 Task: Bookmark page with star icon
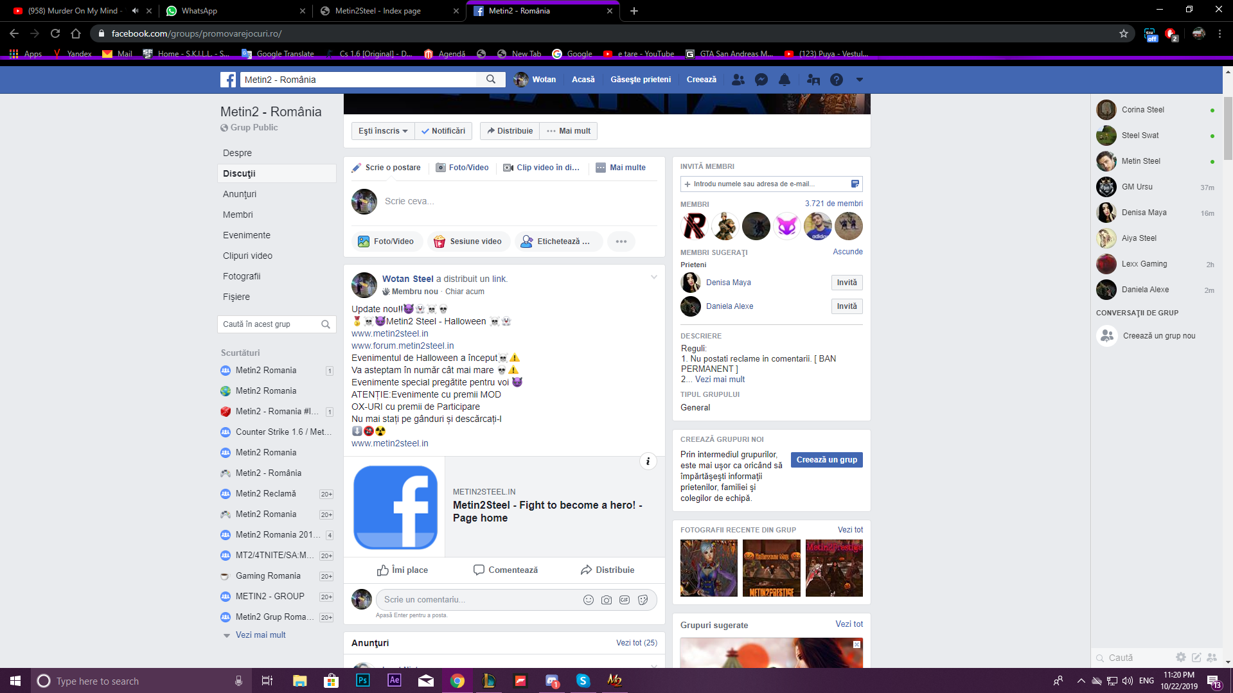coord(1123,33)
